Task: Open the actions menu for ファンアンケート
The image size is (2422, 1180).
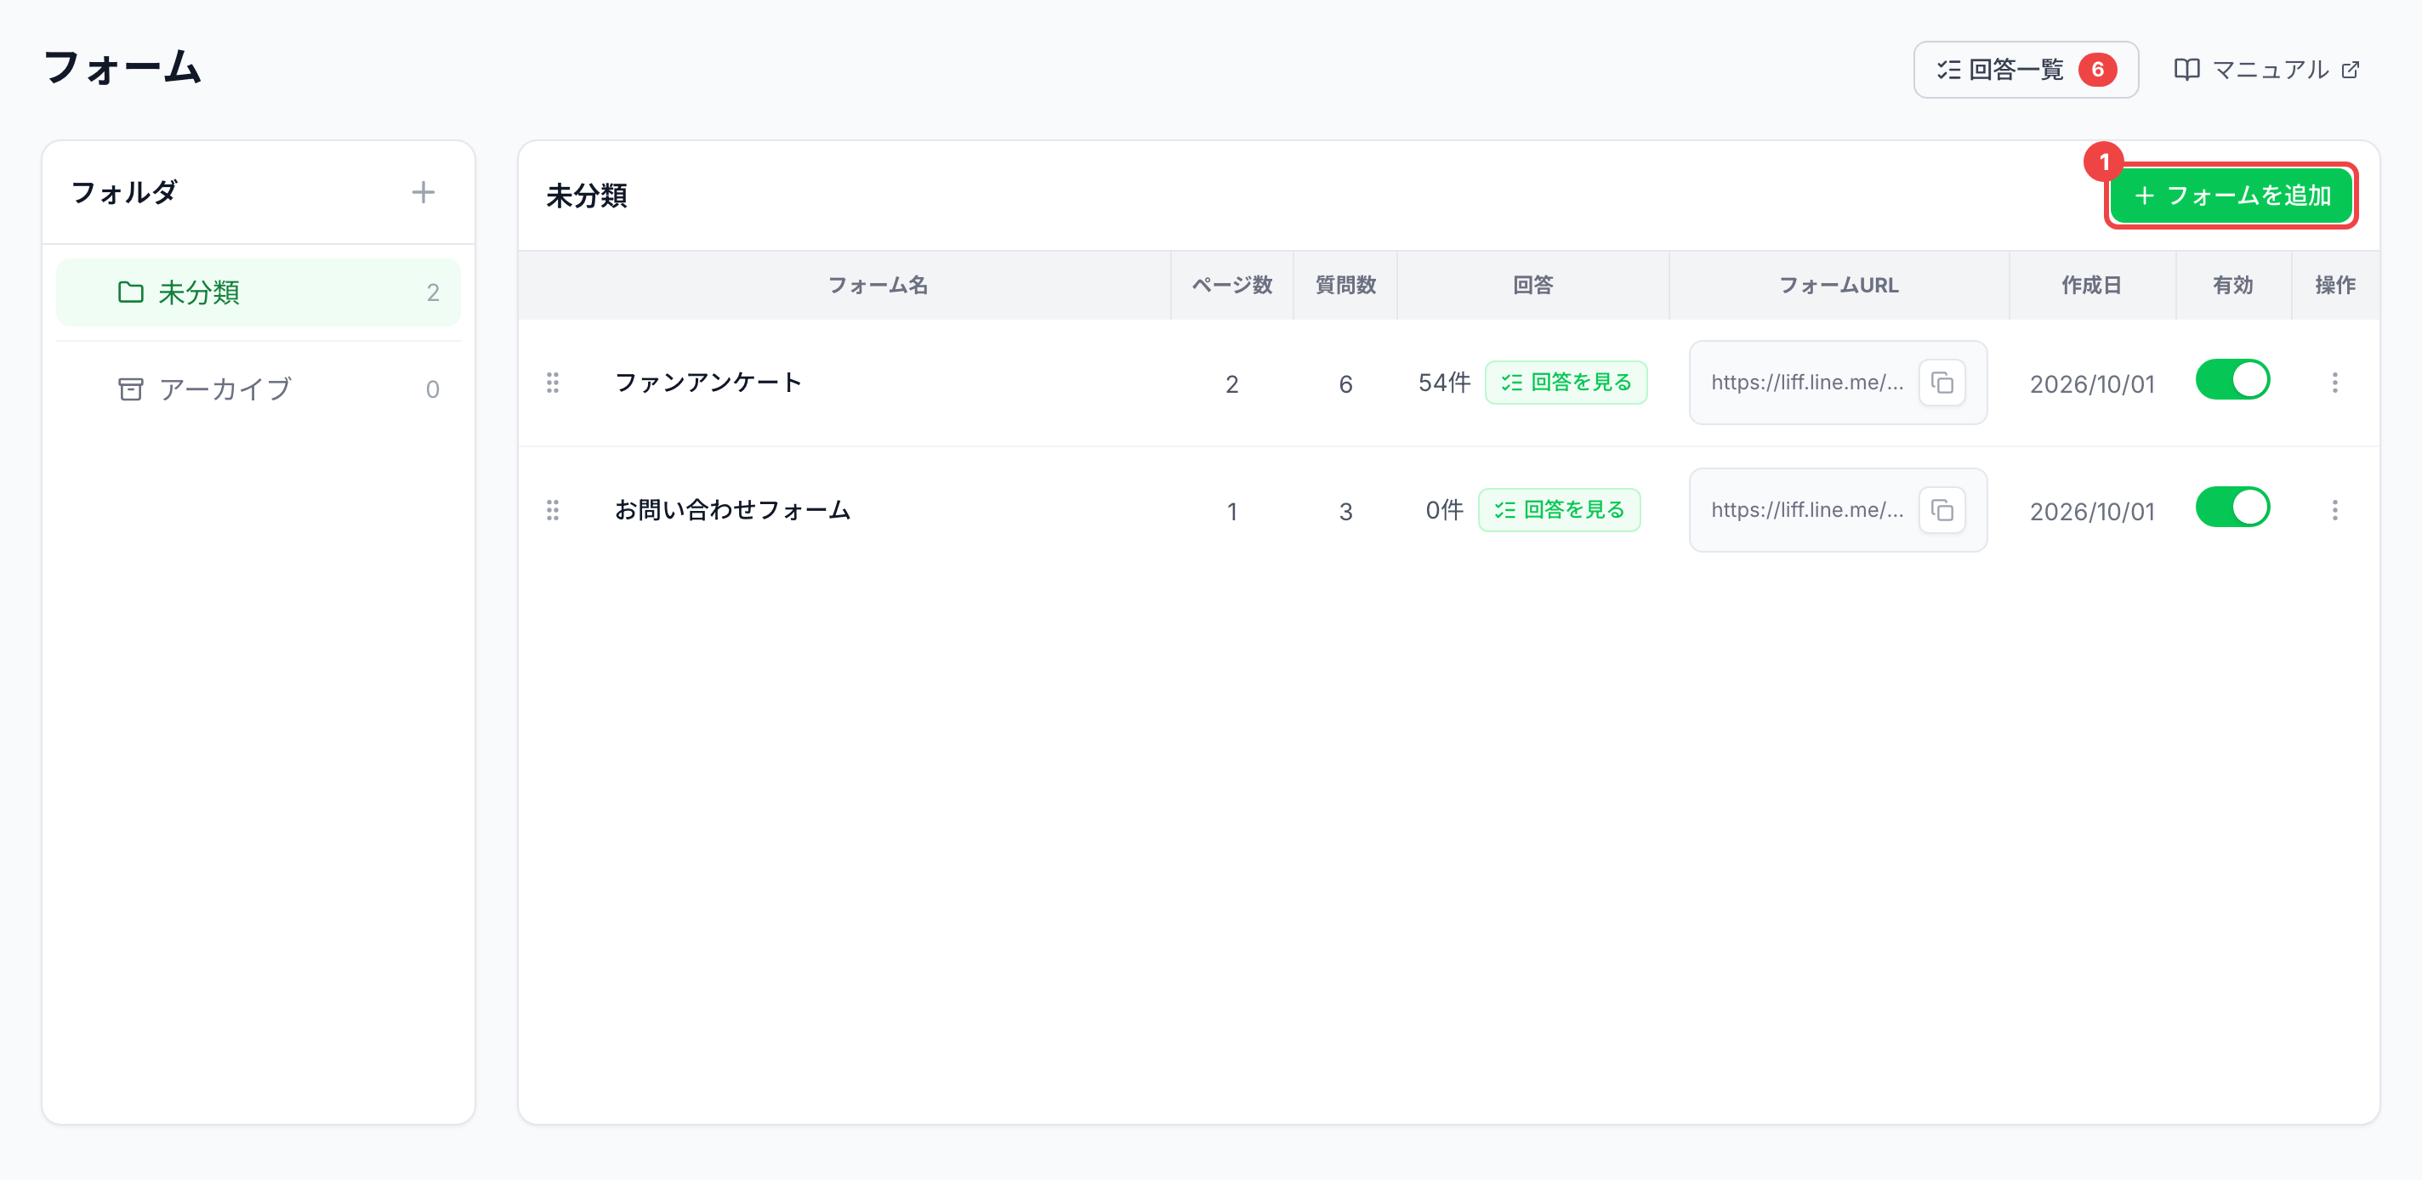Action: 2334,383
